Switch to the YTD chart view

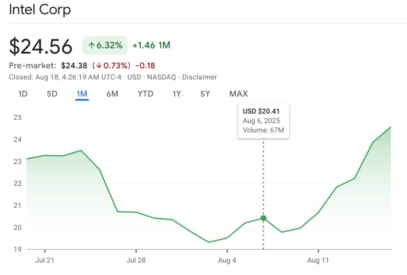[x=145, y=94]
